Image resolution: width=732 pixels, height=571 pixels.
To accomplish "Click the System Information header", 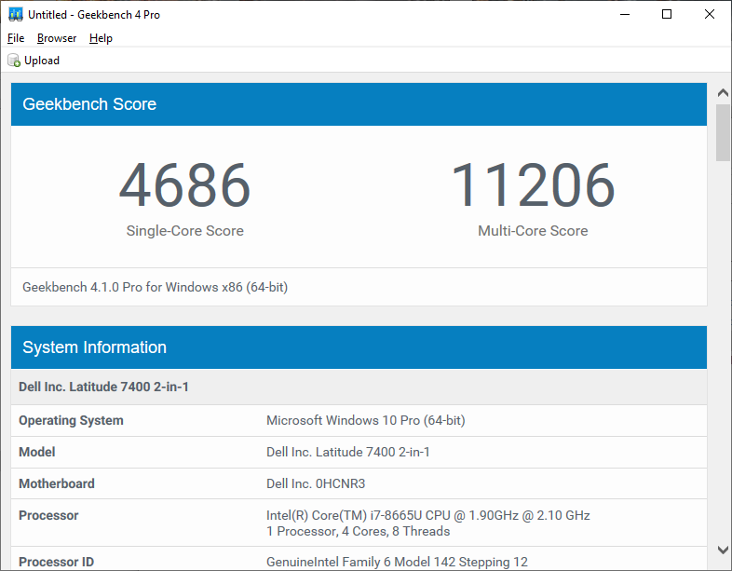I will [359, 347].
